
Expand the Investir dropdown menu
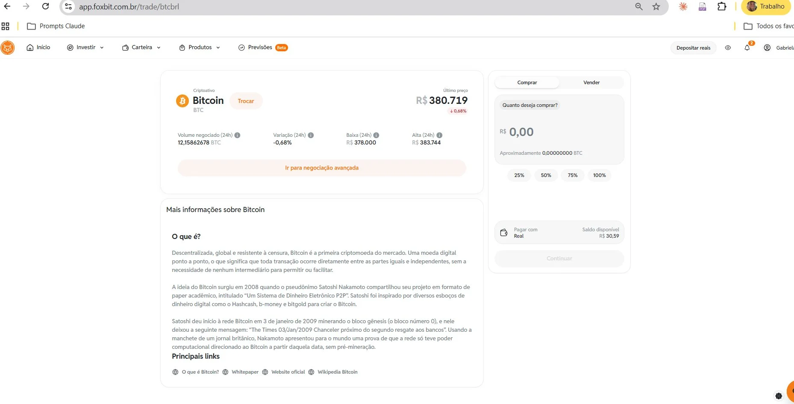click(85, 47)
